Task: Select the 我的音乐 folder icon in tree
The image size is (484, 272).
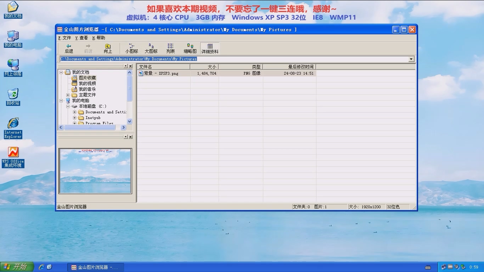Action: click(x=74, y=89)
